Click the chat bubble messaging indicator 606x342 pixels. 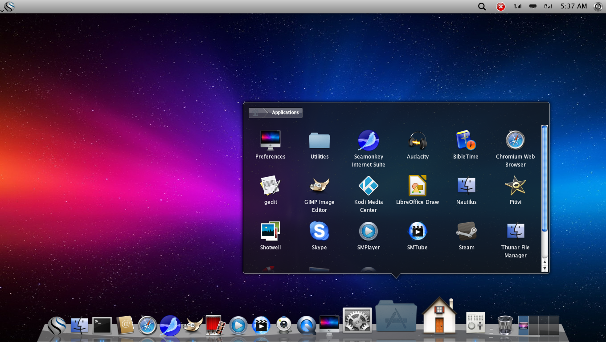click(x=532, y=6)
